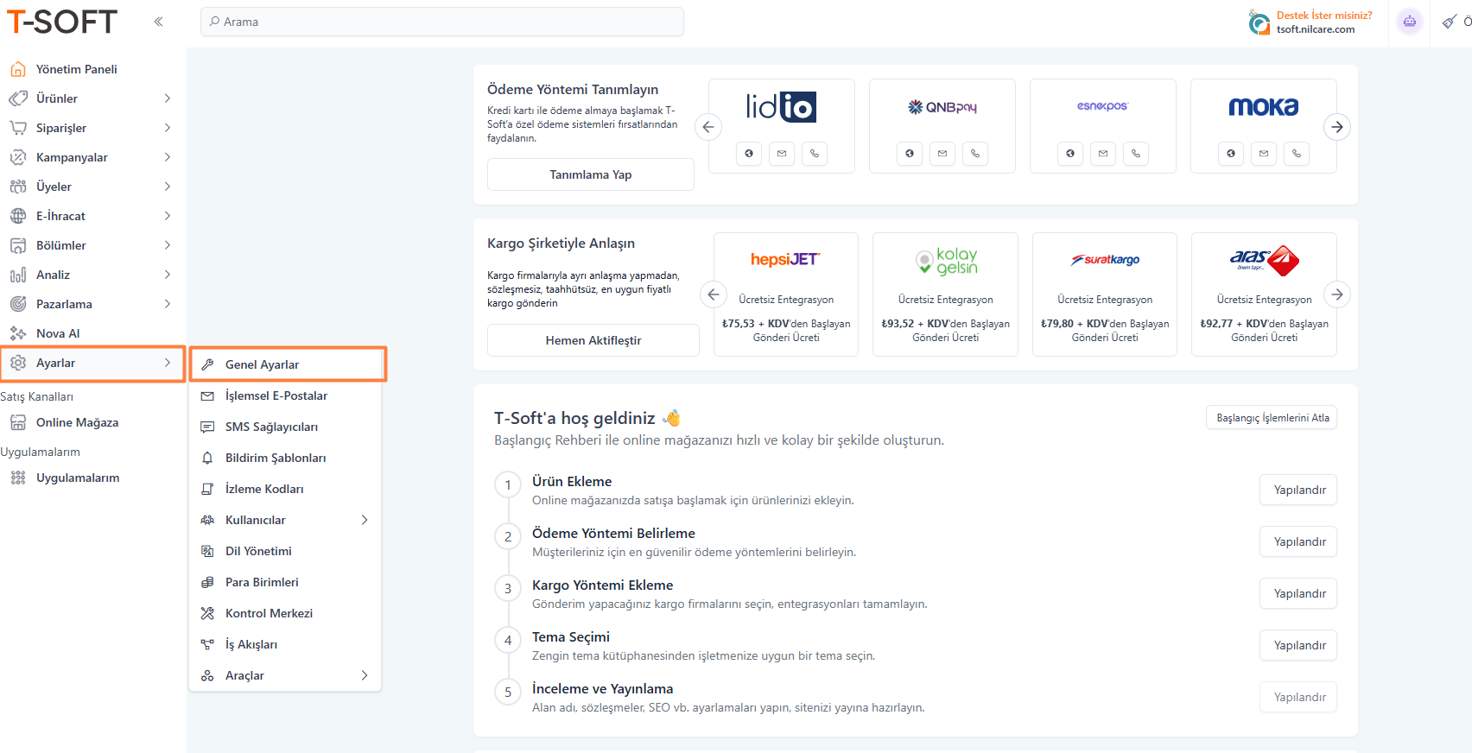The width and height of the screenshot is (1472, 753).
Task: Open Yönetim Paneli home icon
Action: click(x=18, y=69)
